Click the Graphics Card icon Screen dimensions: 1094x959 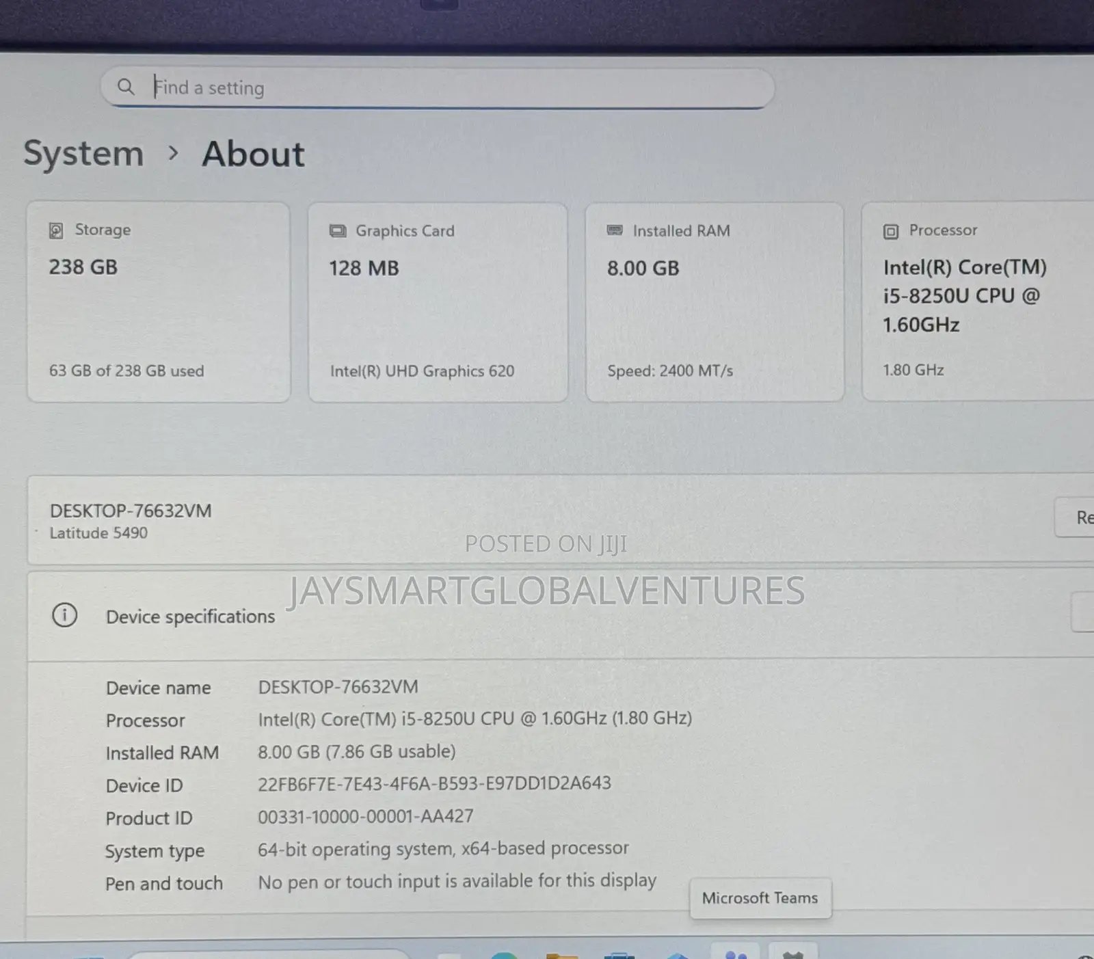coord(338,231)
